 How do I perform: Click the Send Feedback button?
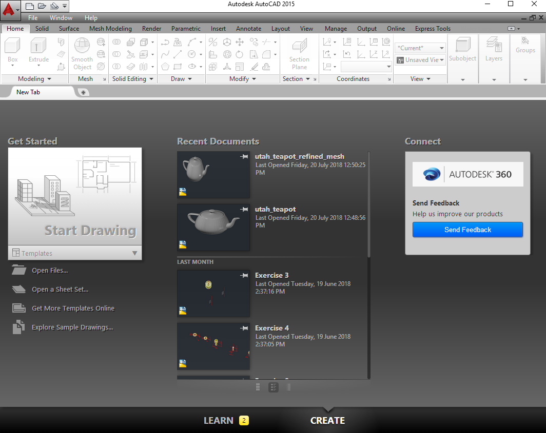point(467,230)
